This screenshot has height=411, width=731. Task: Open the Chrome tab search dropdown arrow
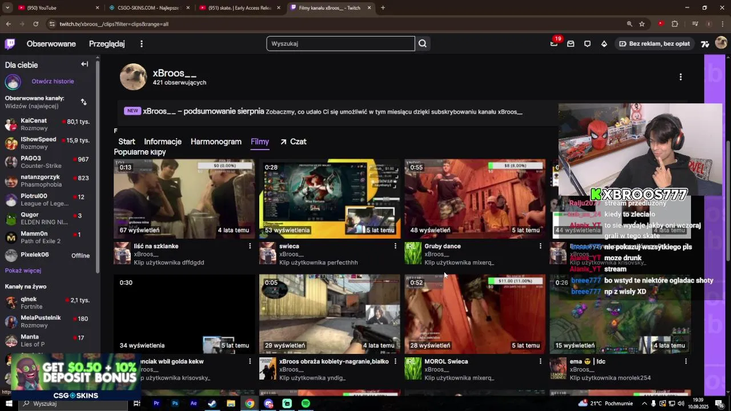click(8, 8)
